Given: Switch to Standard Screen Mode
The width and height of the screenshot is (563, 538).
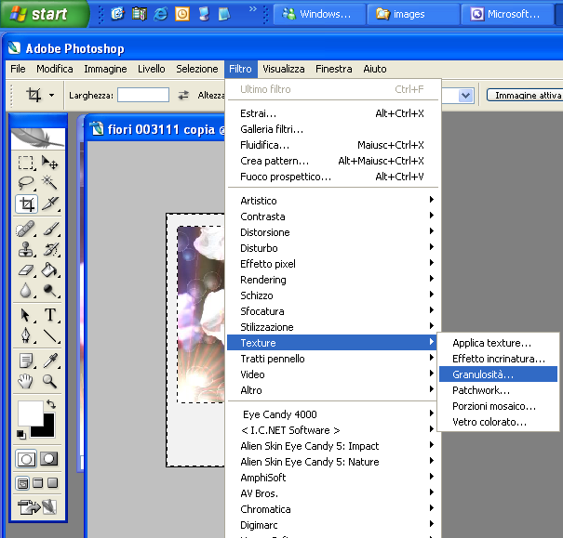Looking at the screenshot, I should coord(22,483).
